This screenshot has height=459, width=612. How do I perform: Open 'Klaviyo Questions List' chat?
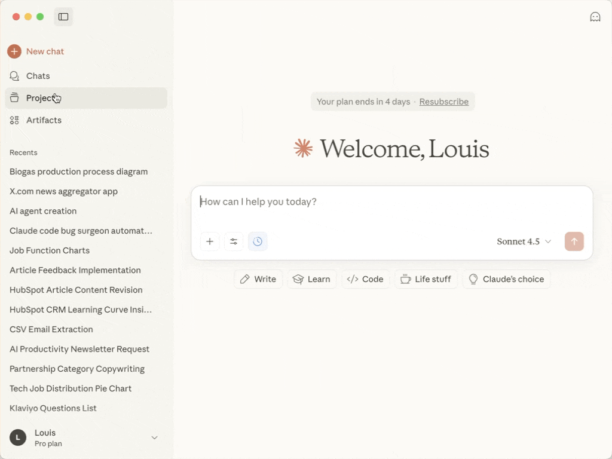(53, 408)
